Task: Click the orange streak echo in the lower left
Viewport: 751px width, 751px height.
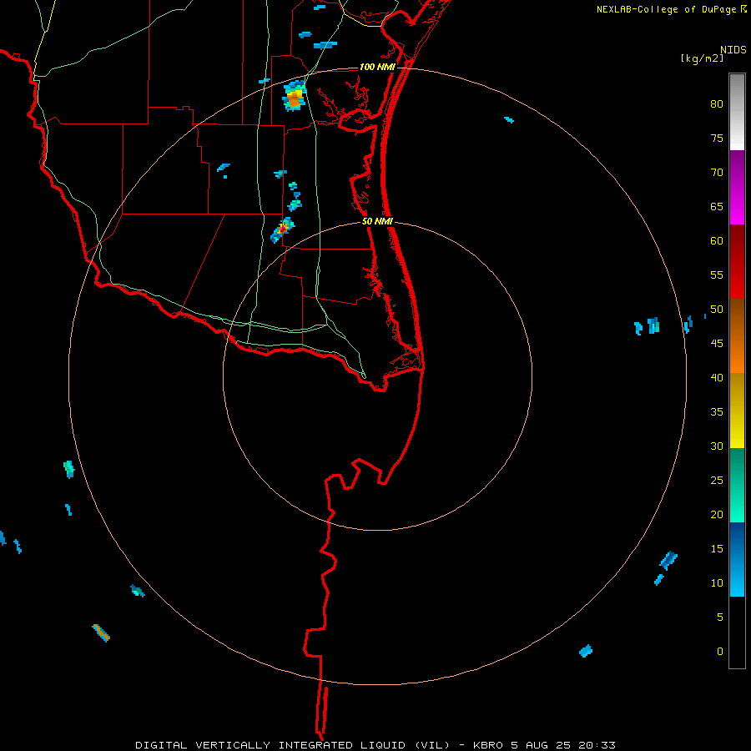Action: point(101,633)
